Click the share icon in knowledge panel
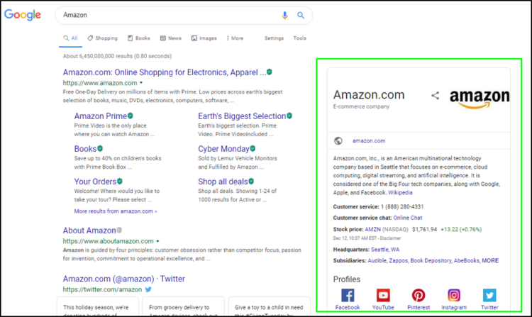532x317 pixels. click(436, 96)
